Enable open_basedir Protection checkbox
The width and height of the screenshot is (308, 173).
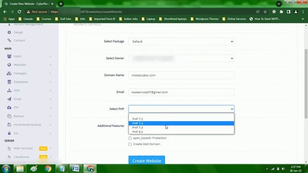pos(130,138)
